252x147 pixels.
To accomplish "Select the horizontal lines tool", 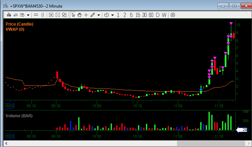I will pos(36,15).
